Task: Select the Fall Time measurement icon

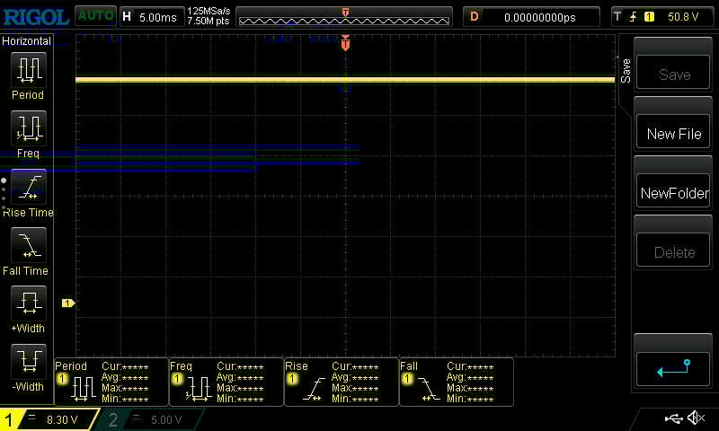Action: [x=29, y=245]
